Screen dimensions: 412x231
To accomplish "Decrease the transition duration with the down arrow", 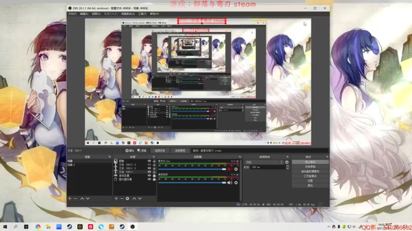I will 287,168.
